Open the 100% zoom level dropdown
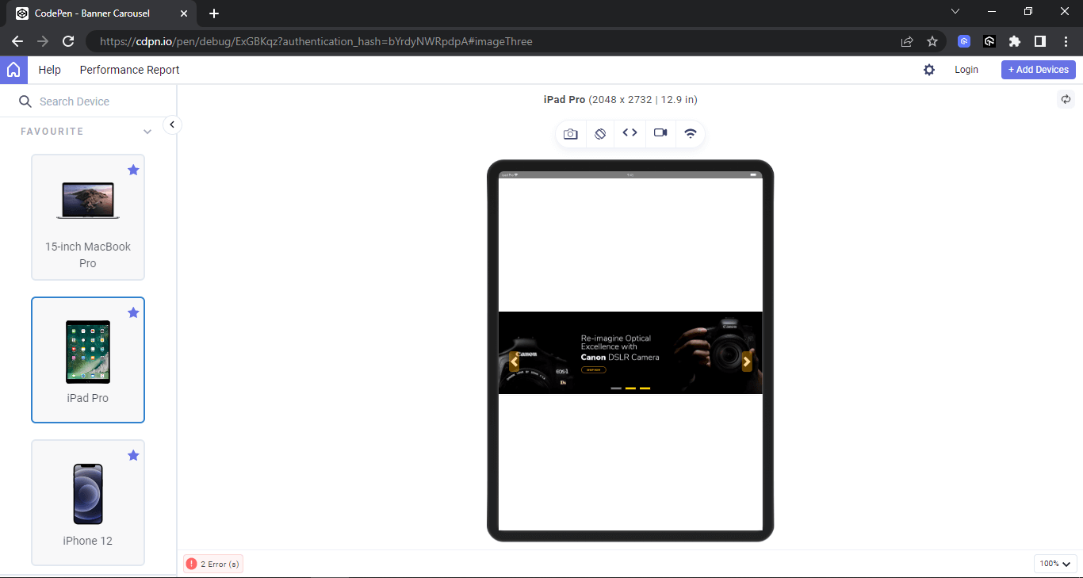1083x578 pixels. pos(1054,563)
